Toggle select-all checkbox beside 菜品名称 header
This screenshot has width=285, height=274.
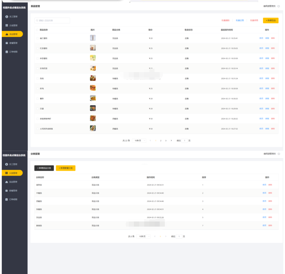point(37,30)
